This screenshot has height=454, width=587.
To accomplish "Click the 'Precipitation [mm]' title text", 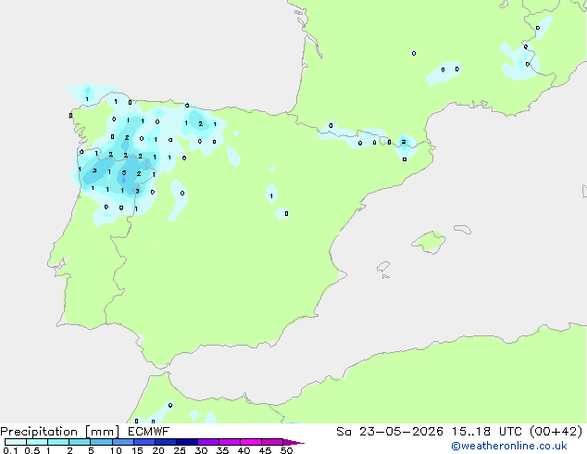I will 60,432.
